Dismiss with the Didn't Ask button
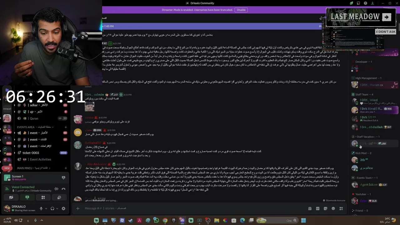 385,32
